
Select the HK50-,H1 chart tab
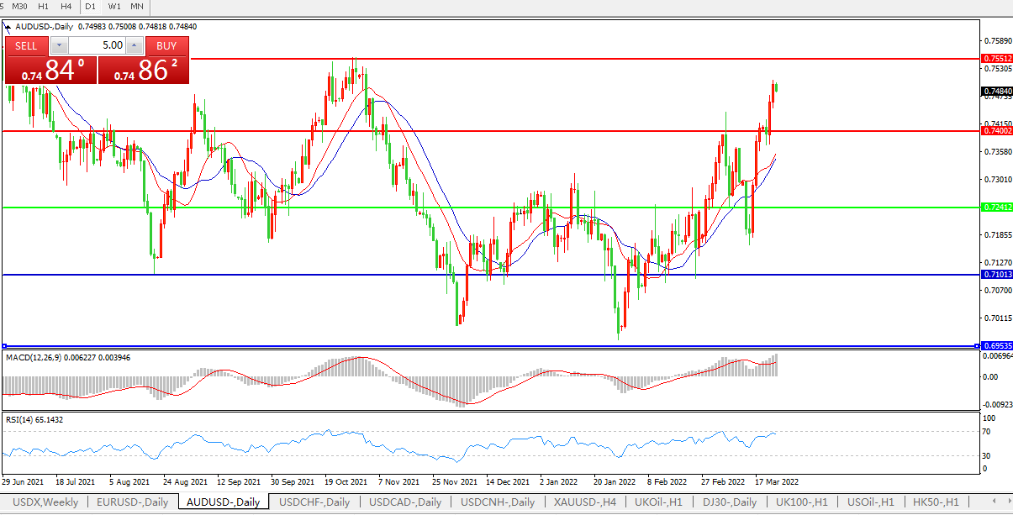(x=936, y=502)
